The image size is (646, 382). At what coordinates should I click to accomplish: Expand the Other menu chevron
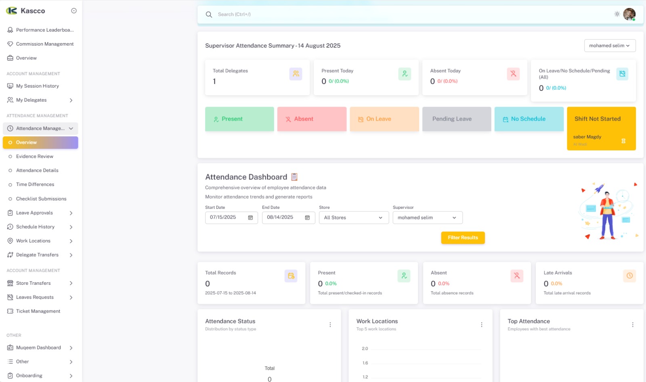(71, 362)
